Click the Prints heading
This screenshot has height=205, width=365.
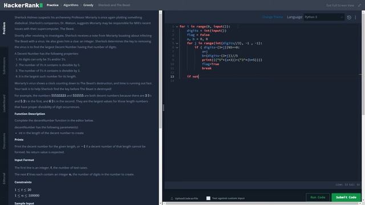(x=19, y=140)
